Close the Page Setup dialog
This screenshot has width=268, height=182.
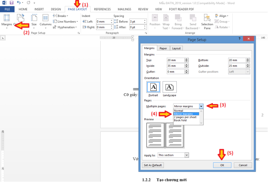249,39
